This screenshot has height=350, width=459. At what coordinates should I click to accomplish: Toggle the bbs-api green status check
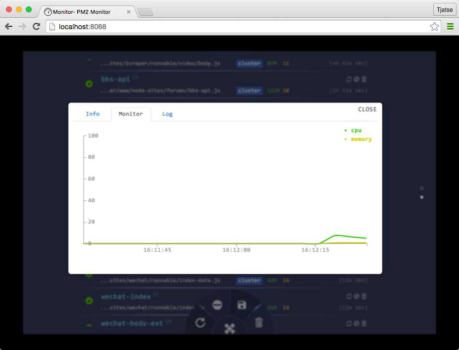(x=89, y=84)
